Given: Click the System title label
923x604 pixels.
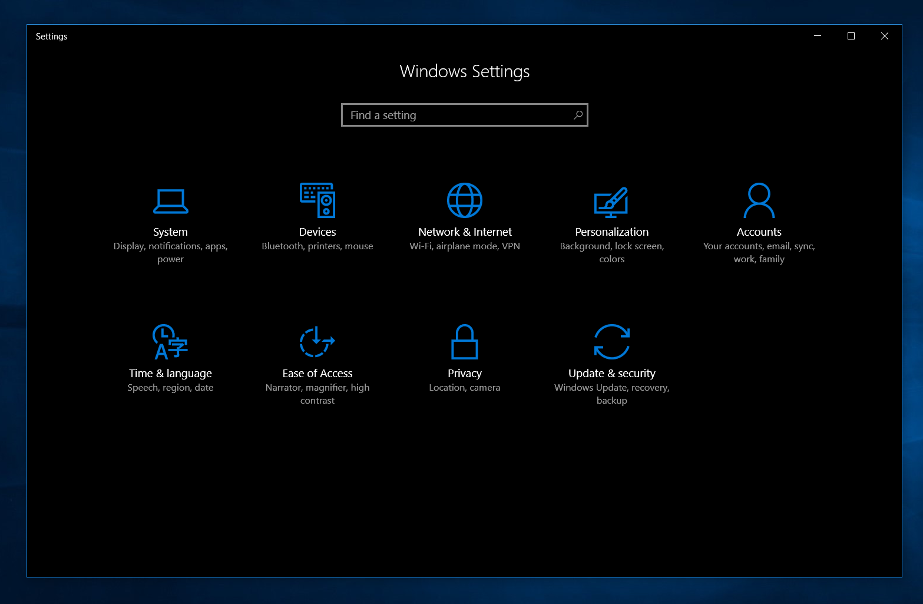Looking at the screenshot, I should (170, 232).
